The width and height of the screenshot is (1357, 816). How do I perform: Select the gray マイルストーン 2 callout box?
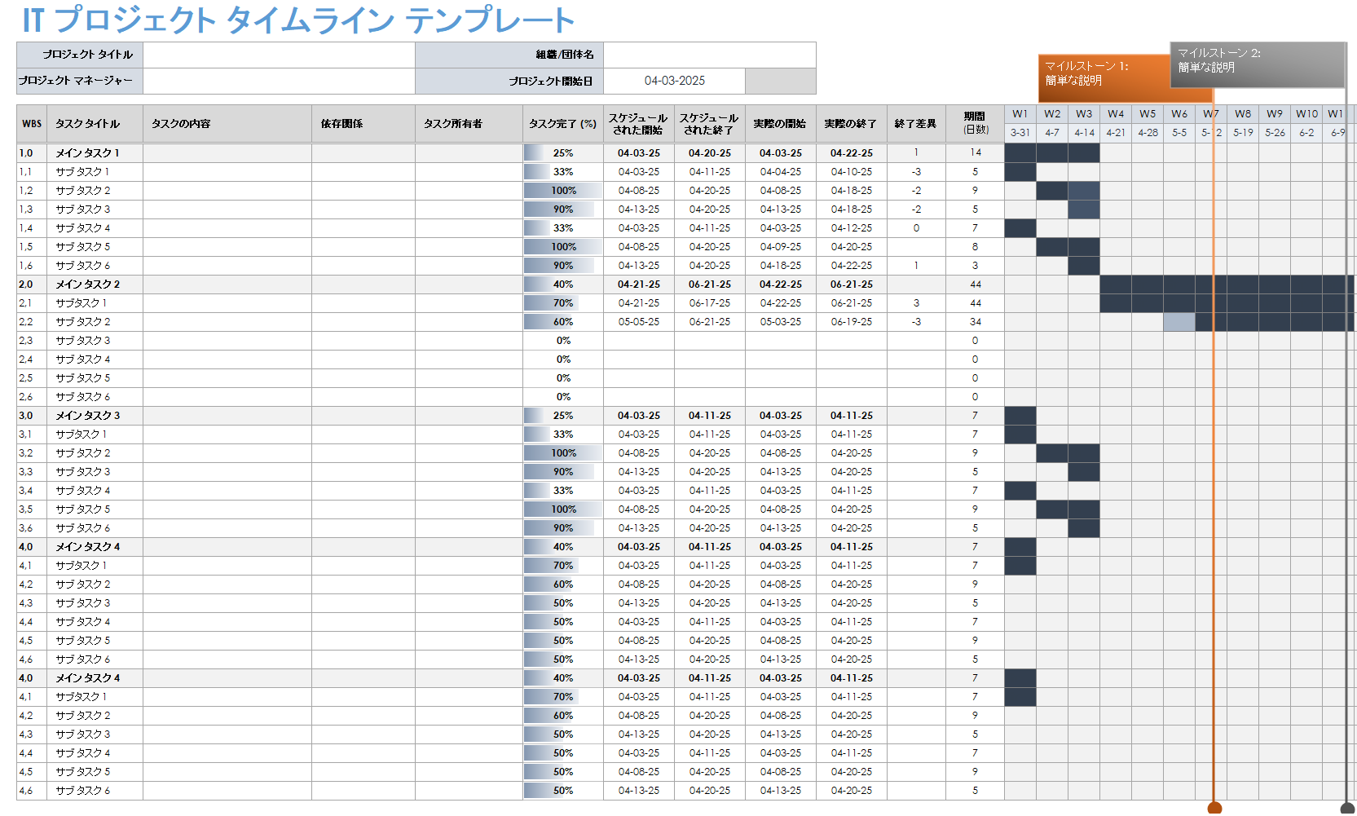pyautogui.click(x=1258, y=64)
